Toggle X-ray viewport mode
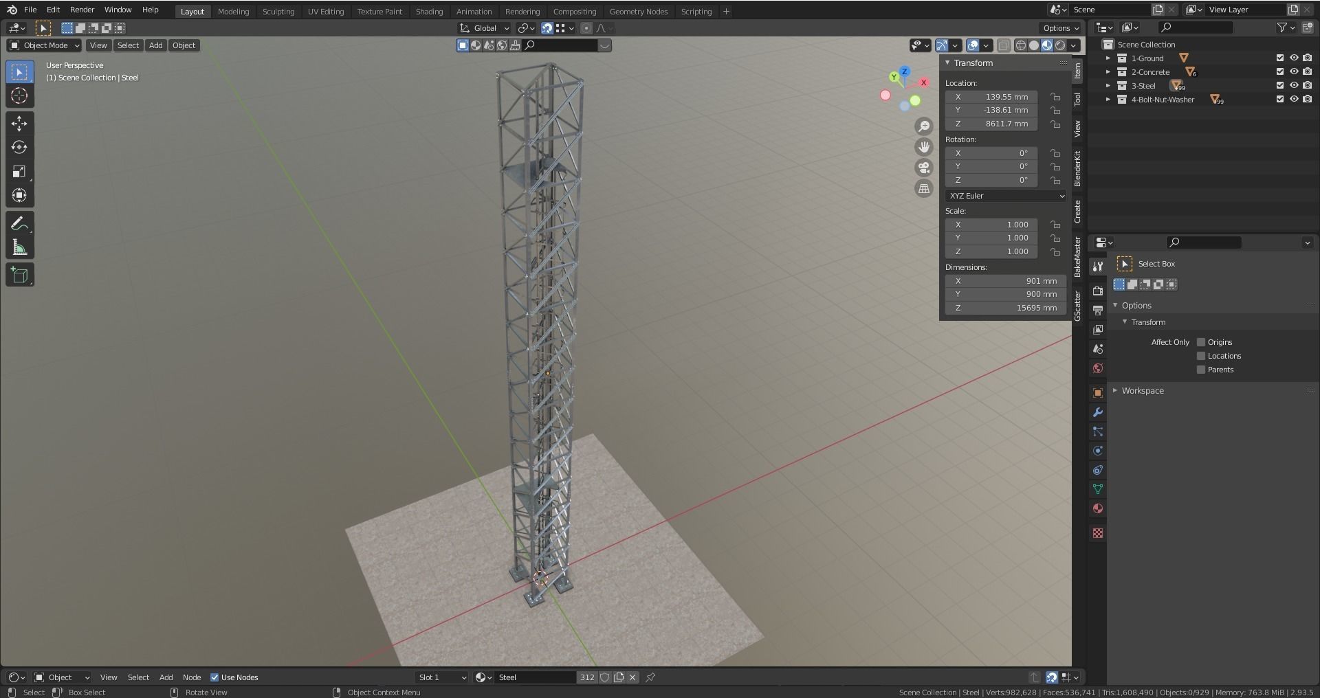Image resolution: width=1320 pixels, height=698 pixels. tap(1003, 45)
